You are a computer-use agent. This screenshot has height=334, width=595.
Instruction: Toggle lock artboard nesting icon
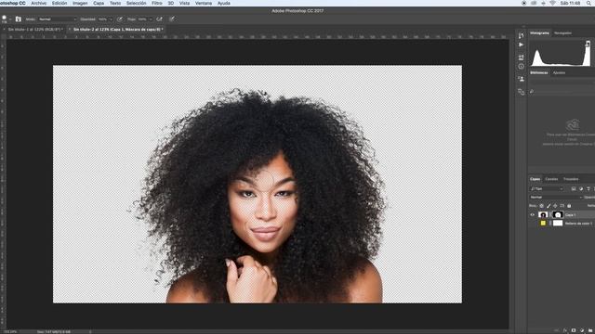562,206
